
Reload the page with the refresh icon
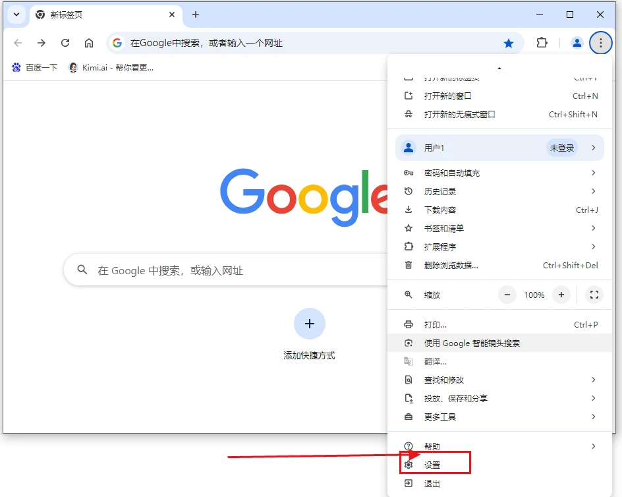coord(65,43)
